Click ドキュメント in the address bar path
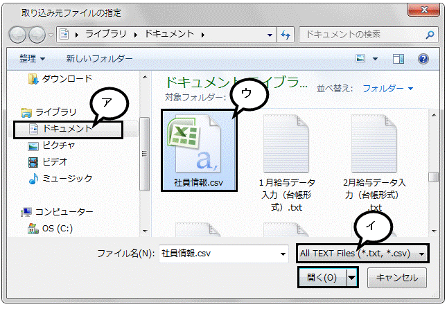 point(169,34)
